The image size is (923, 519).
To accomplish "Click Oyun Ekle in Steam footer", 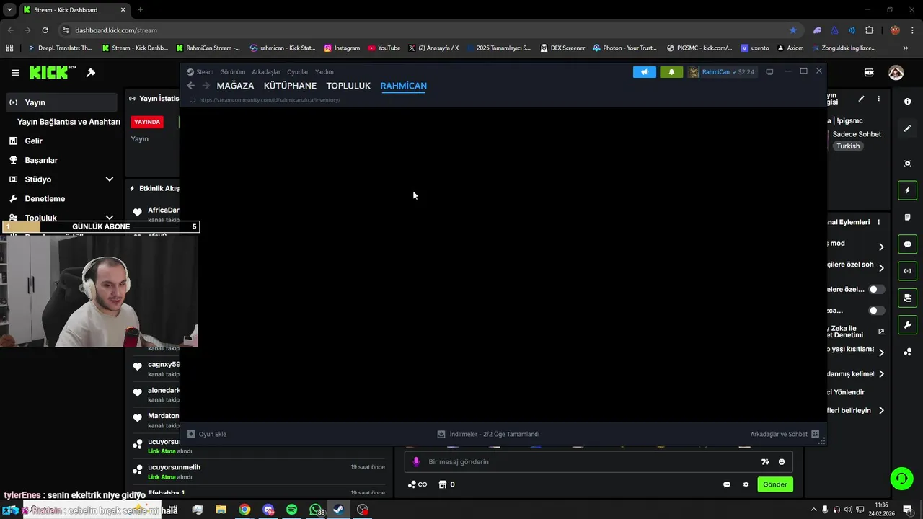I will tap(207, 434).
